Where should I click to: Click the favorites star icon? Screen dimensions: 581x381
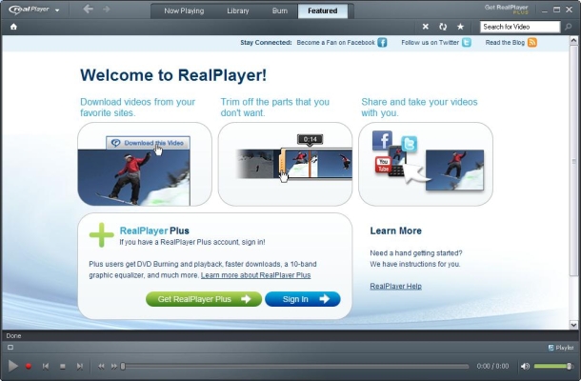pos(460,27)
